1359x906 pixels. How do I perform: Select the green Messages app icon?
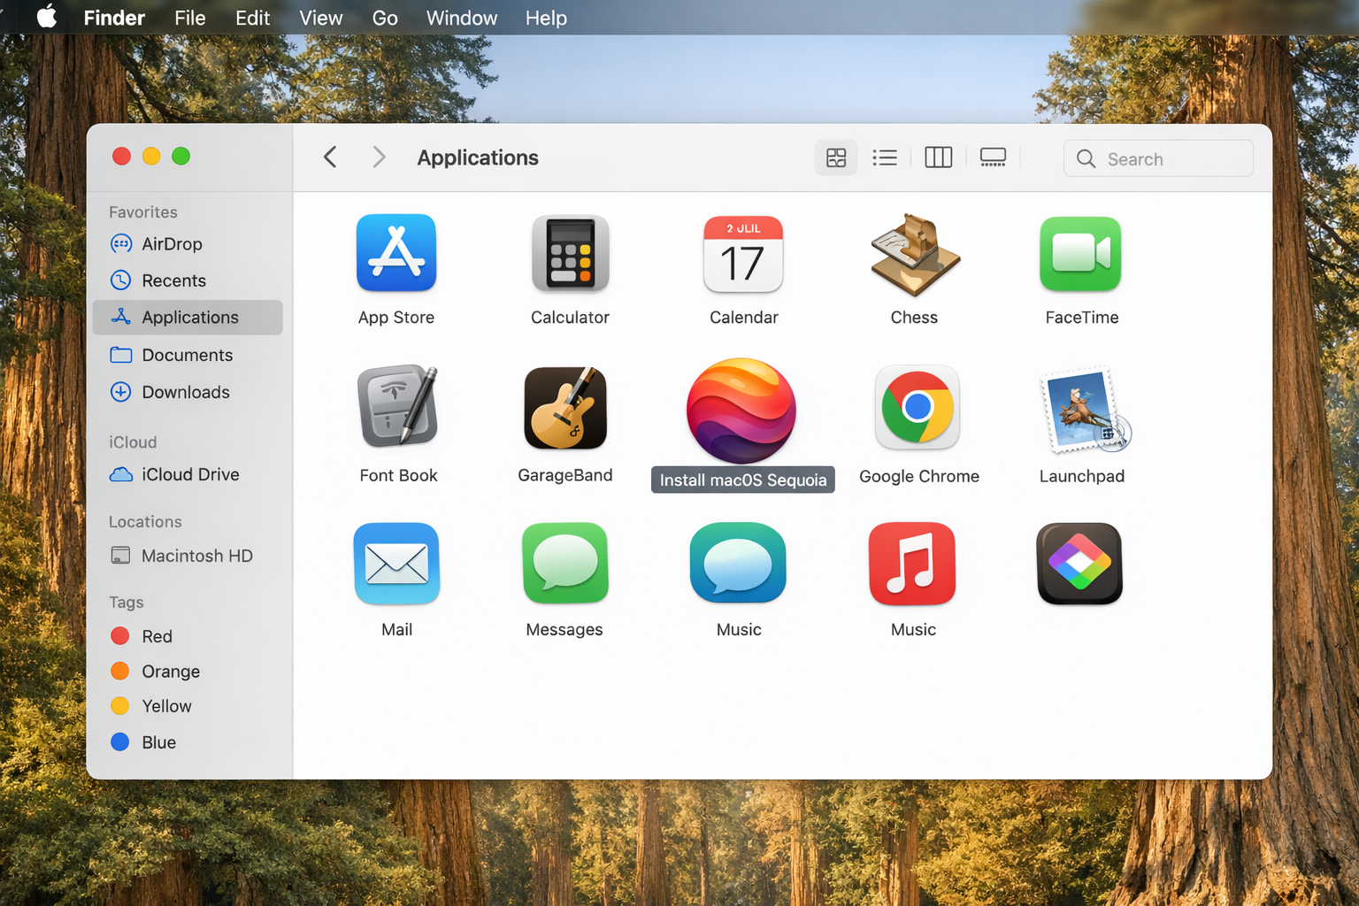coord(565,564)
